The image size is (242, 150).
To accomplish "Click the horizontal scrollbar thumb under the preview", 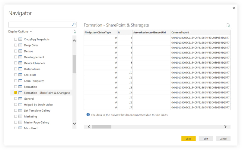I will click(x=101, y=127).
